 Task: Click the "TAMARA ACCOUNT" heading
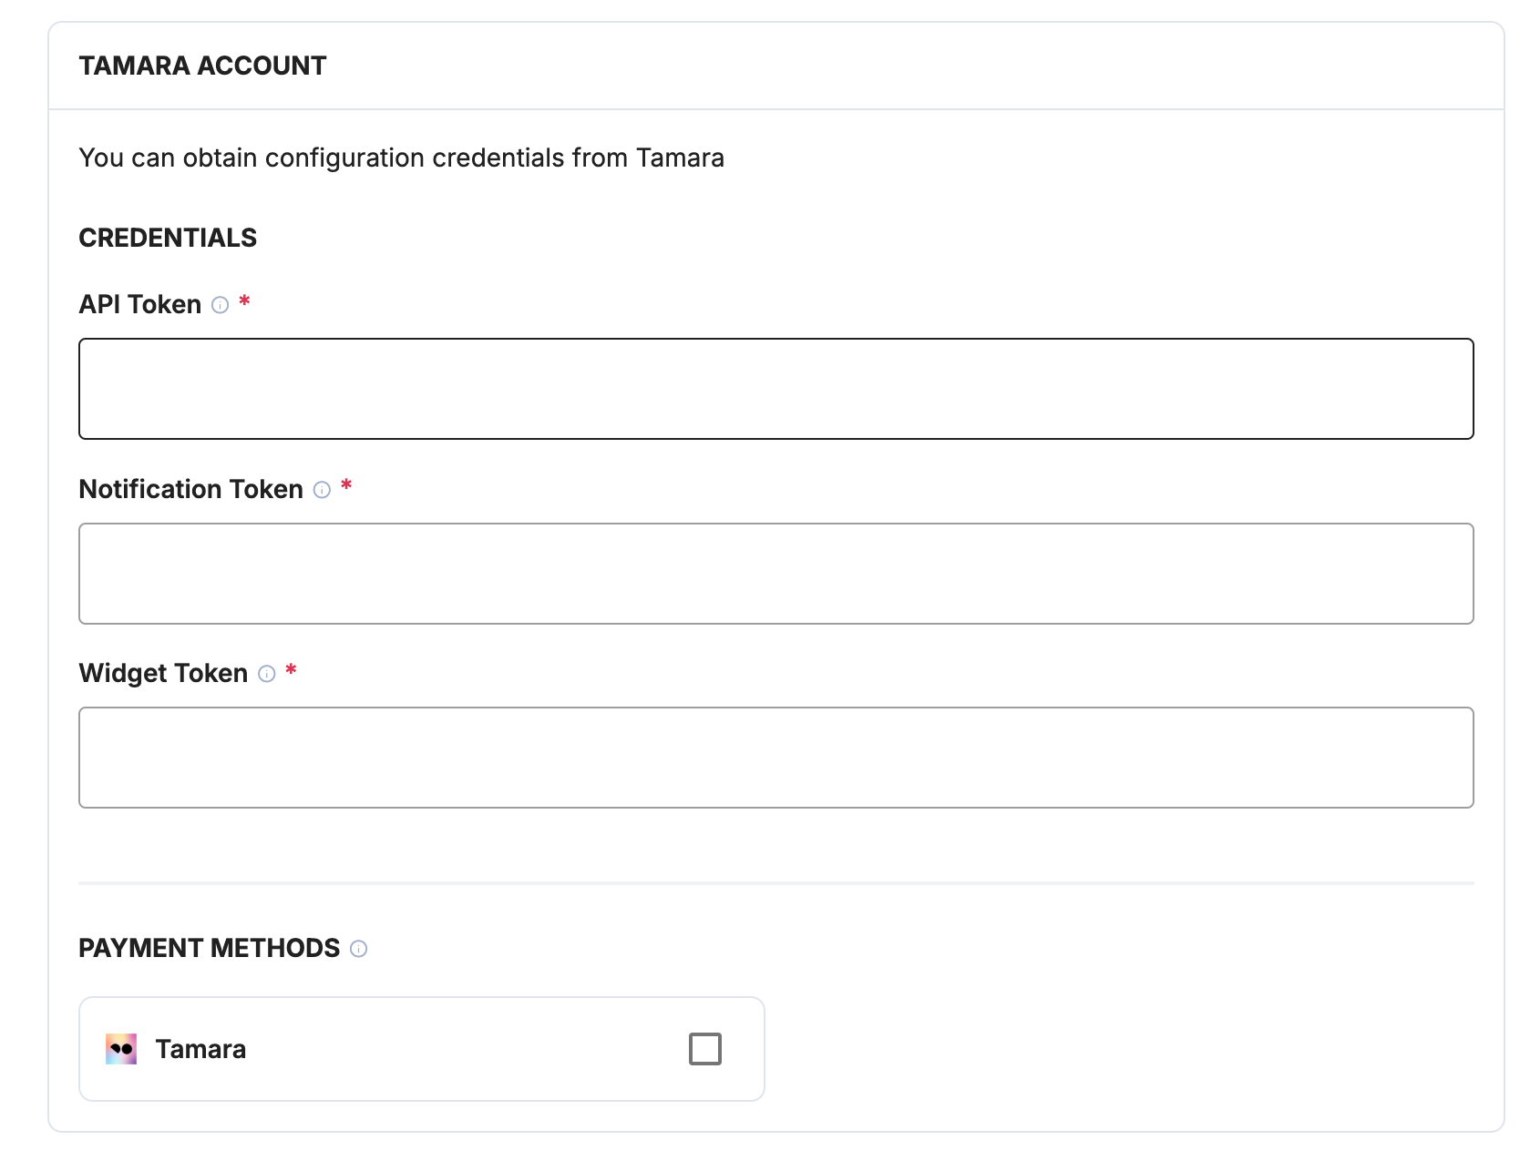coord(202,66)
